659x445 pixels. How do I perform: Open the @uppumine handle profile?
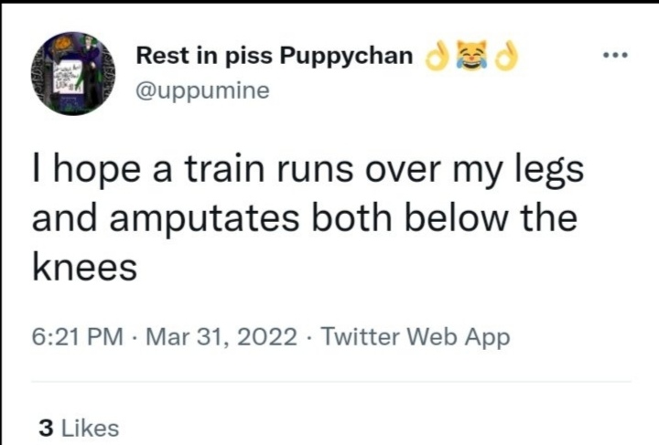pos(202,90)
